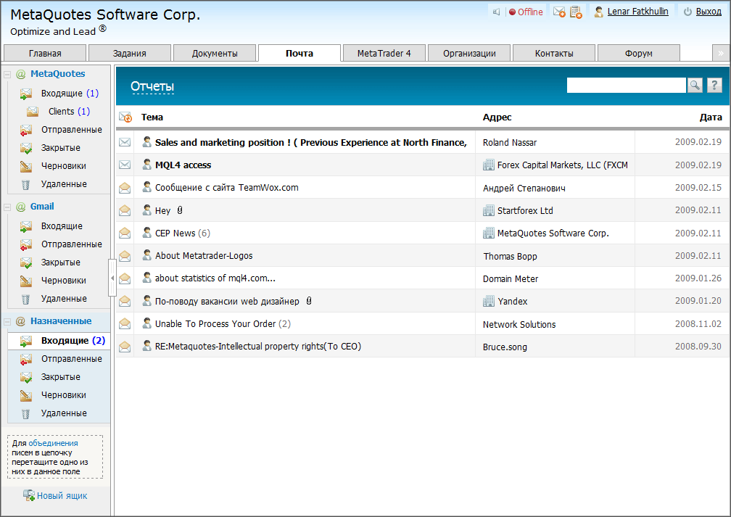Click into the mail search field
This screenshot has width=731, height=517.
[x=626, y=85]
